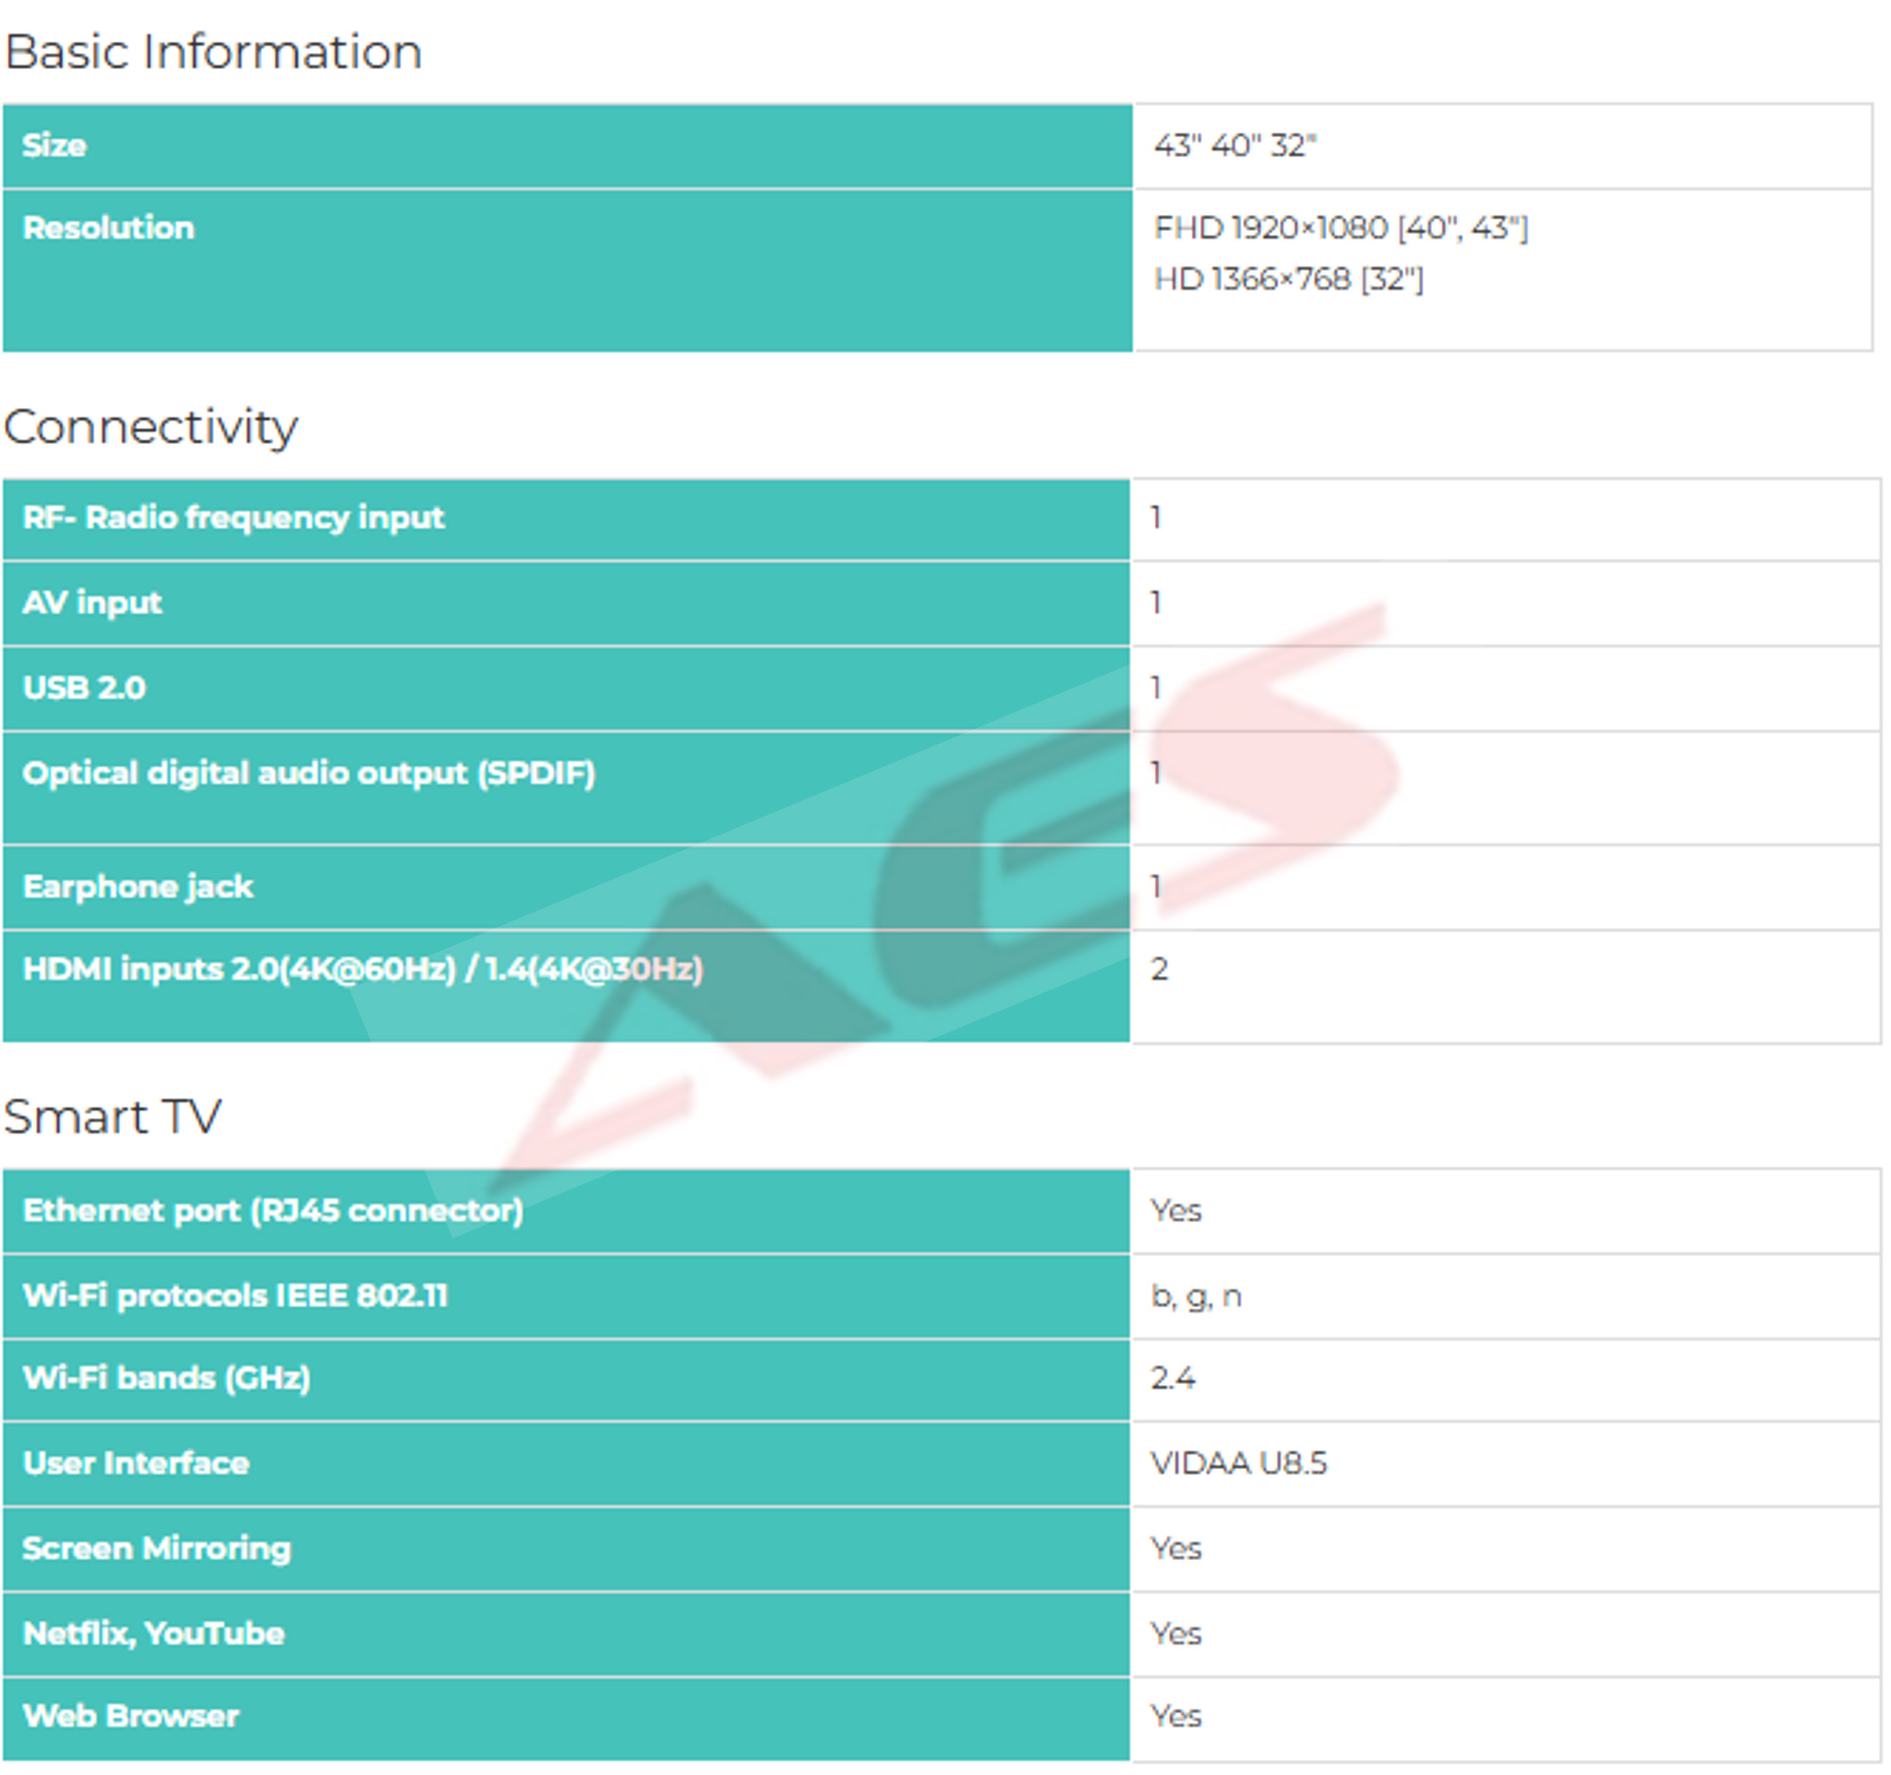Screen dimensions: 1891x1775
Task: Click the Smart TV section heading
Action: click(x=112, y=1117)
